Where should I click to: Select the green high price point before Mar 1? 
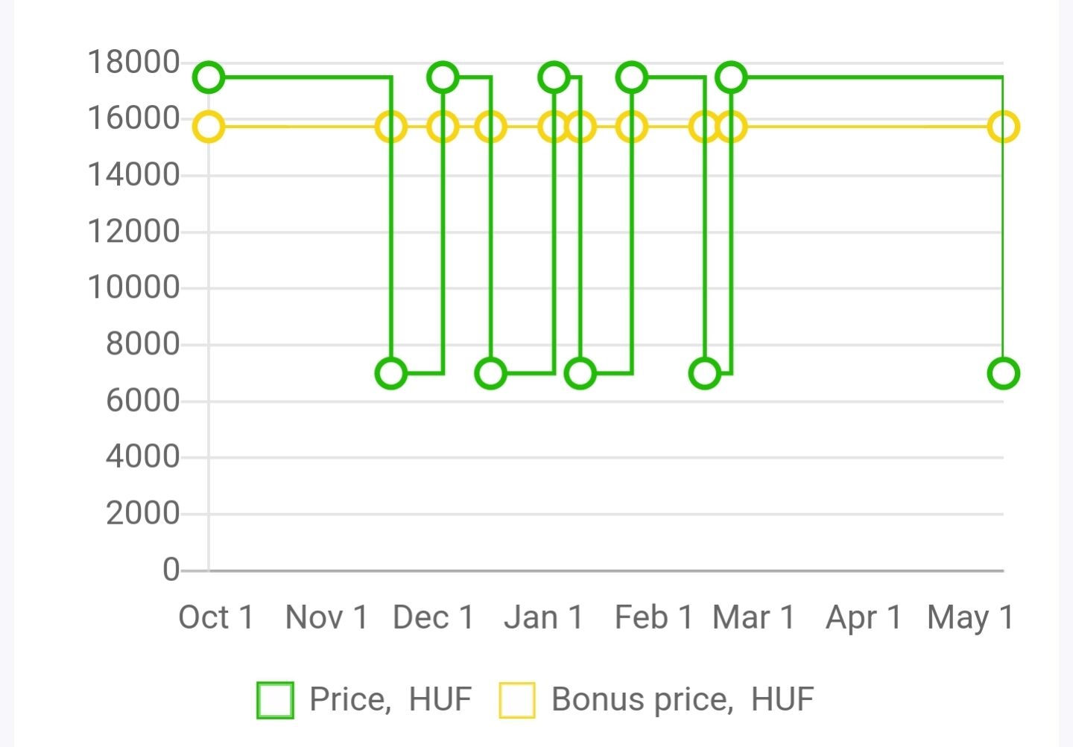731,77
